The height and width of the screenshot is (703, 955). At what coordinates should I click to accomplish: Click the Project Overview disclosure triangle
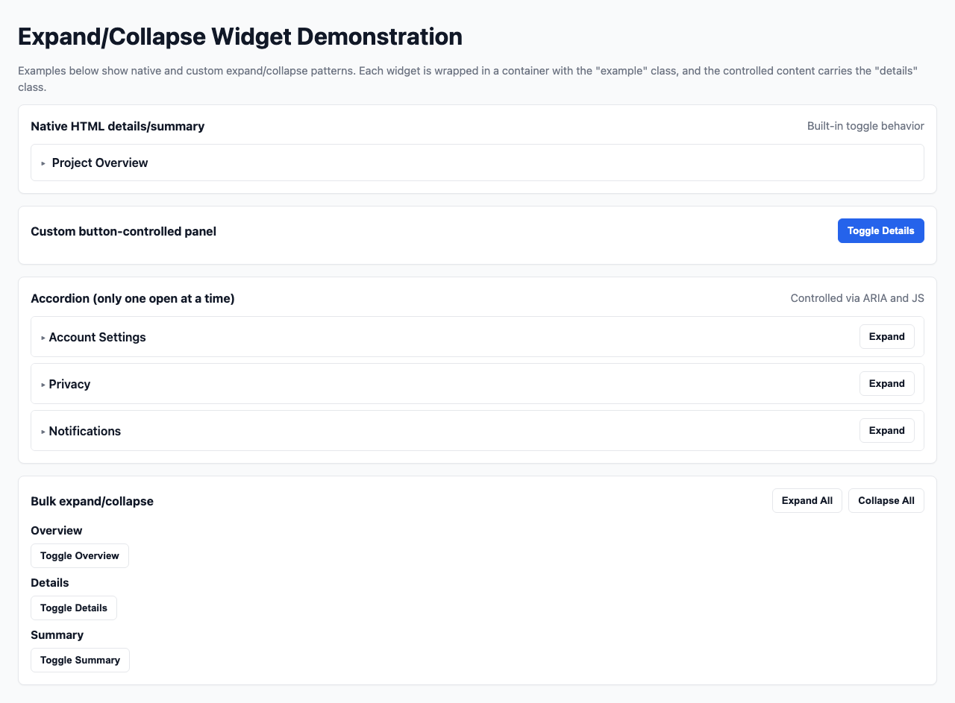pos(43,163)
